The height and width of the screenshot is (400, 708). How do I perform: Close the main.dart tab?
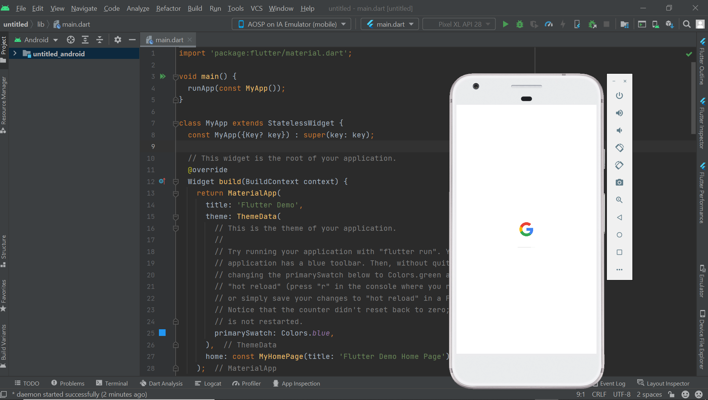(190, 40)
